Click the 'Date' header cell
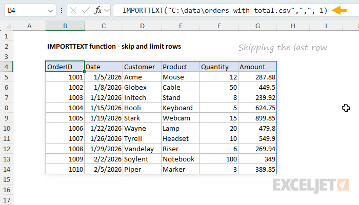 (104, 67)
